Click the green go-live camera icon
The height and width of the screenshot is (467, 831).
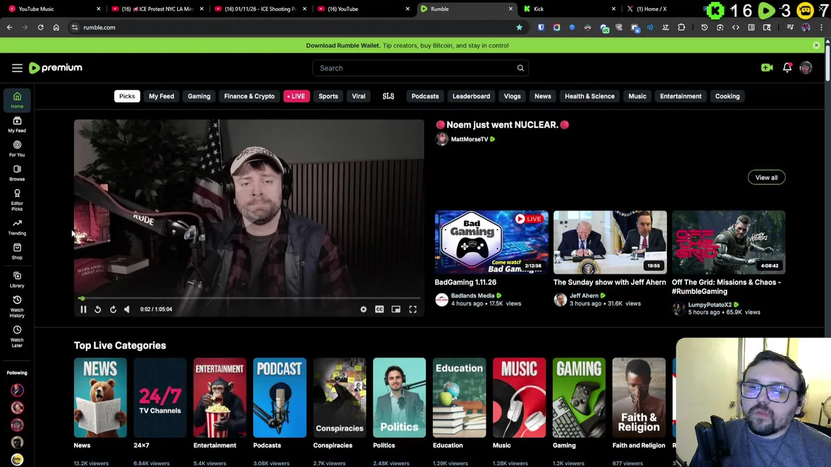[x=767, y=67]
